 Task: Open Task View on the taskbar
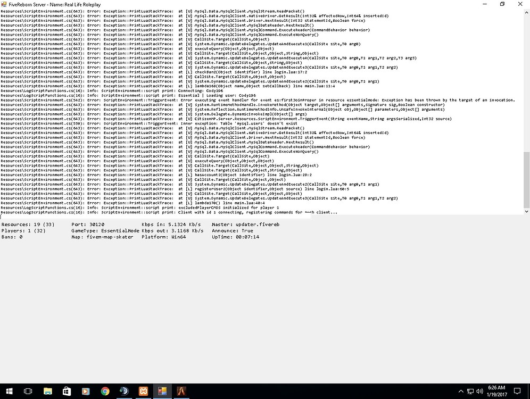(x=28, y=391)
